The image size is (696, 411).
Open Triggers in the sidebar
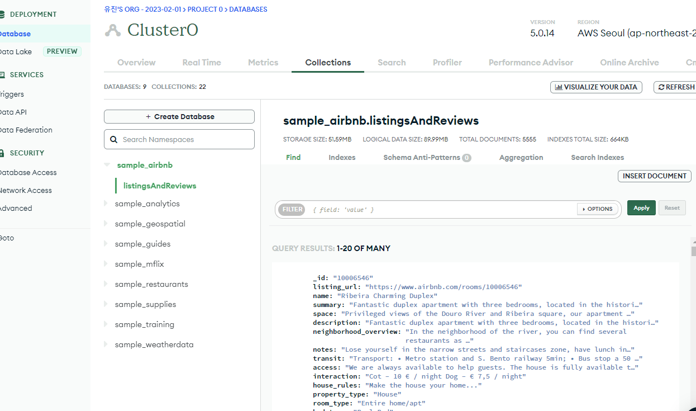click(x=12, y=94)
